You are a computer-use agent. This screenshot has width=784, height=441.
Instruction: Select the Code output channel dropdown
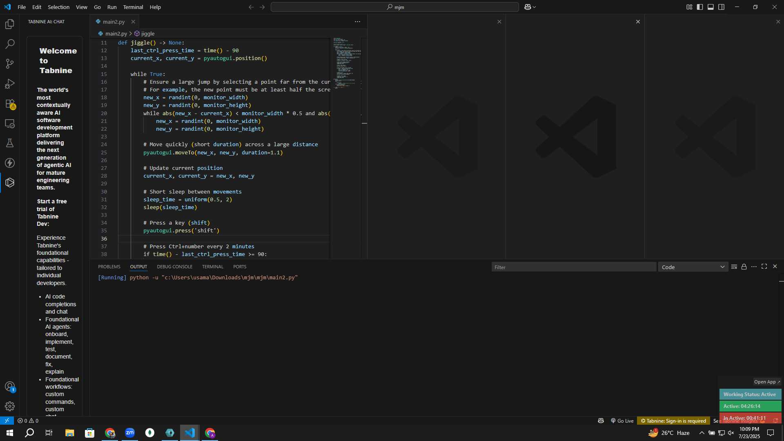coord(693,267)
